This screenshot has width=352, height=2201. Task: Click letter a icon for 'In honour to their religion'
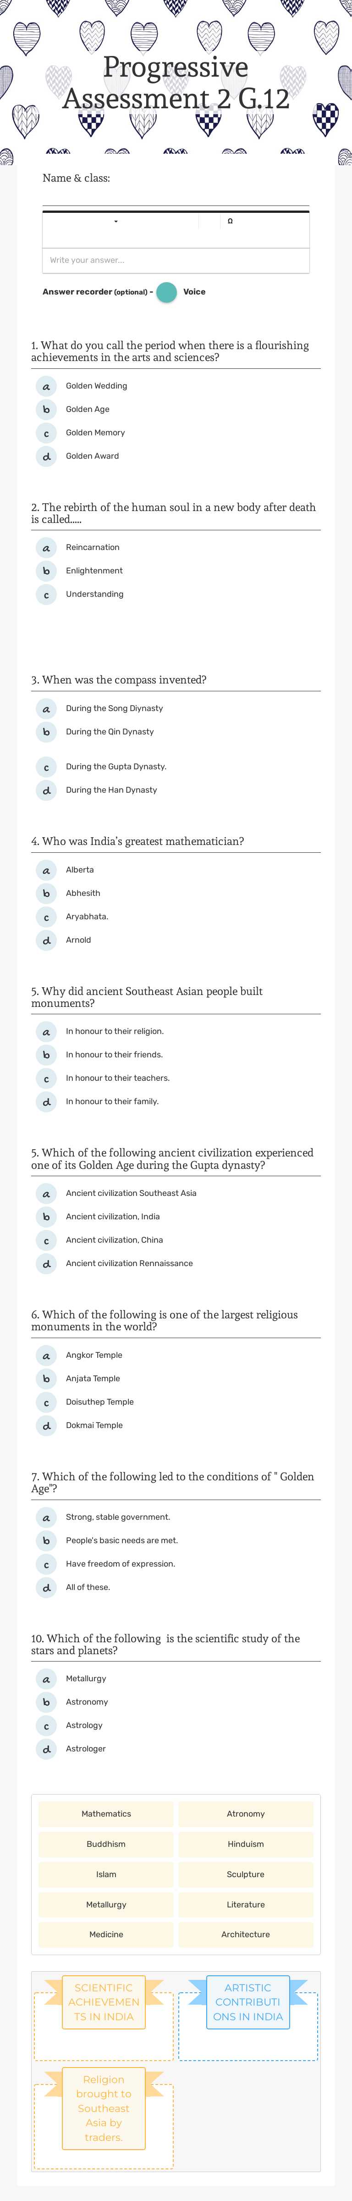coord(46,1031)
